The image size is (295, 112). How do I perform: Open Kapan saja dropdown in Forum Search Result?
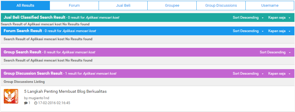(x=279, y=31)
